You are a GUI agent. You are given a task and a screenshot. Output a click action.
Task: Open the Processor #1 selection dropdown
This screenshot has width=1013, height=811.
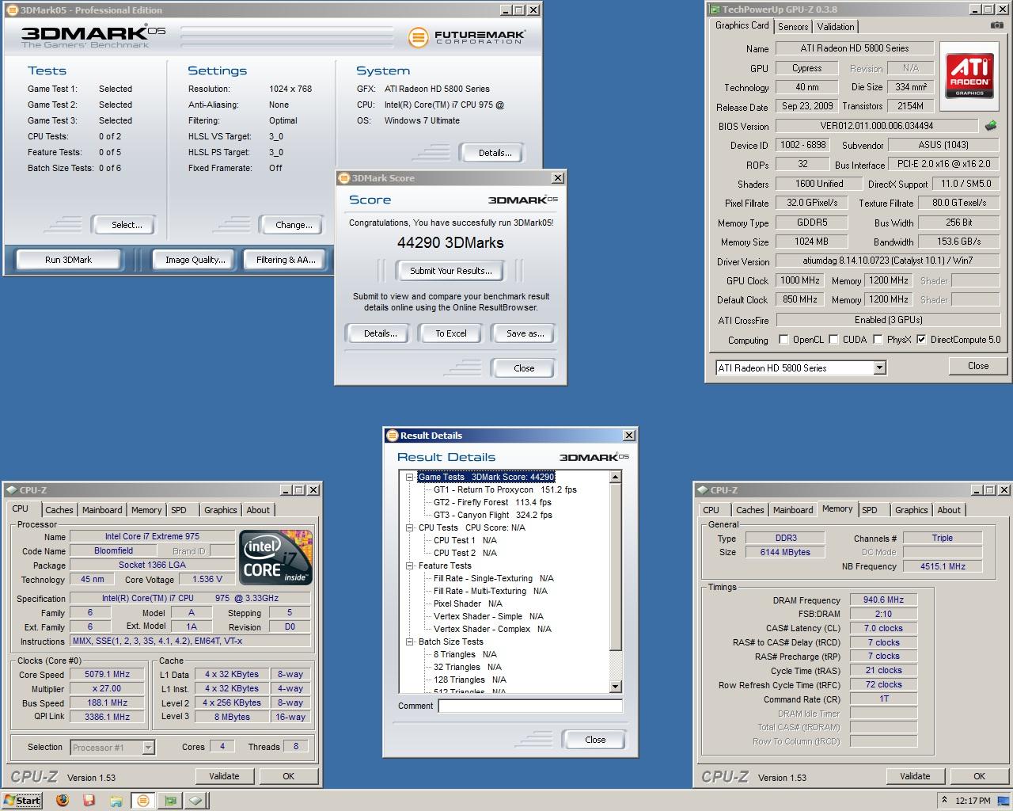[x=148, y=747]
